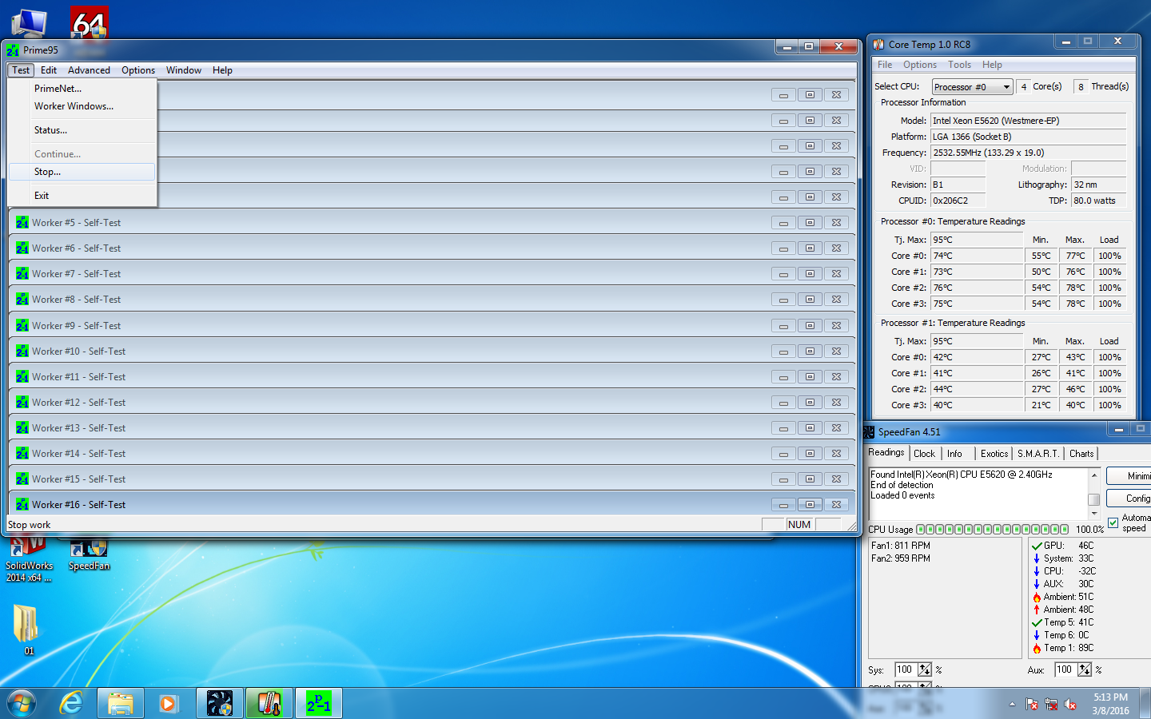
Task: Select Worker Windows... menu entry
Action: (x=82, y=106)
